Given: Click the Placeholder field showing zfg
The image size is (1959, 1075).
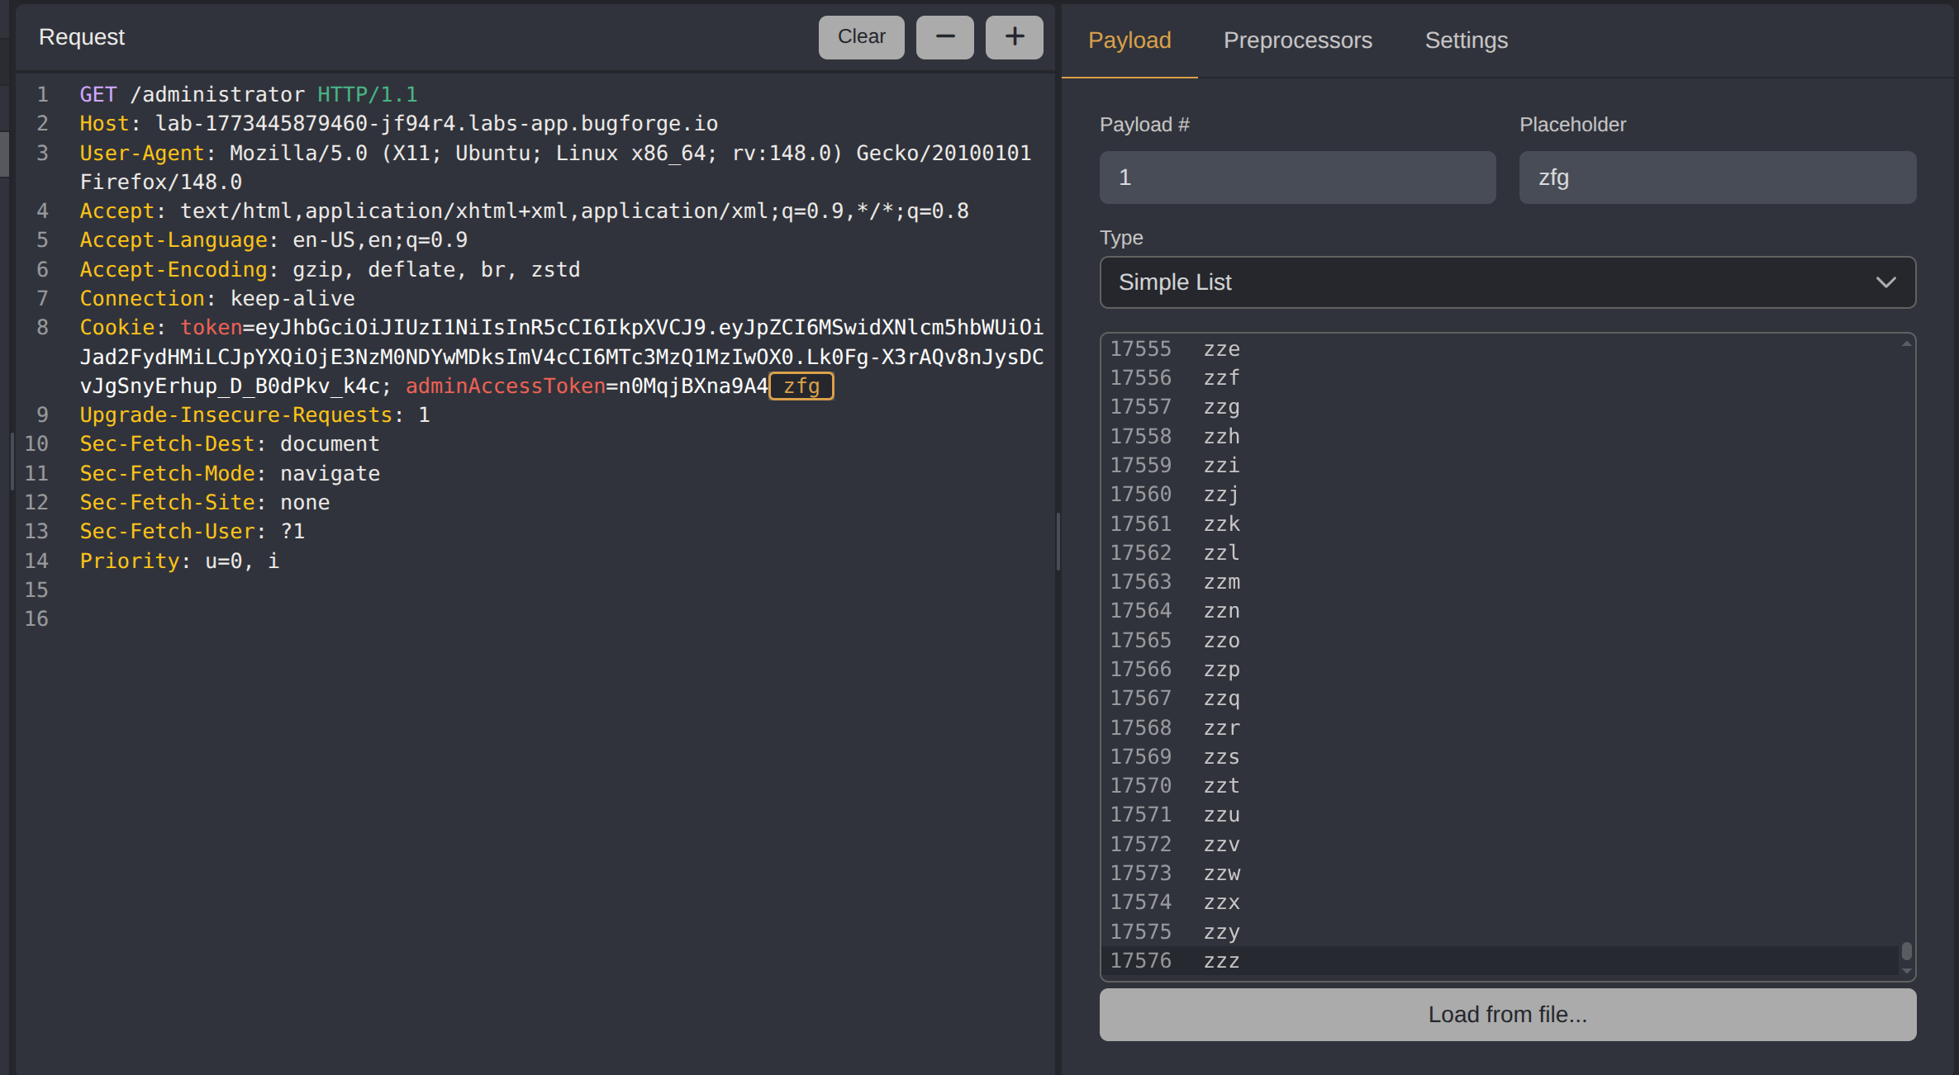Looking at the screenshot, I should [x=1717, y=177].
